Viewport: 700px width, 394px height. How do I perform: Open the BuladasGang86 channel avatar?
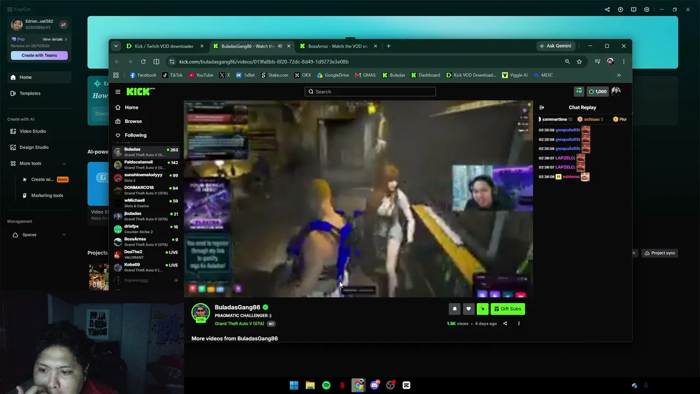(x=200, y=312)
